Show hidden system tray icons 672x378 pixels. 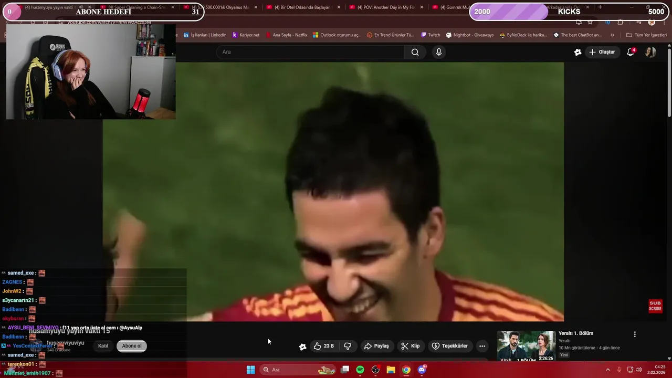(608, 370)
